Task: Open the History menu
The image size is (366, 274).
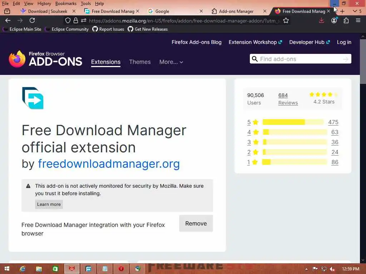Action: 44,4
